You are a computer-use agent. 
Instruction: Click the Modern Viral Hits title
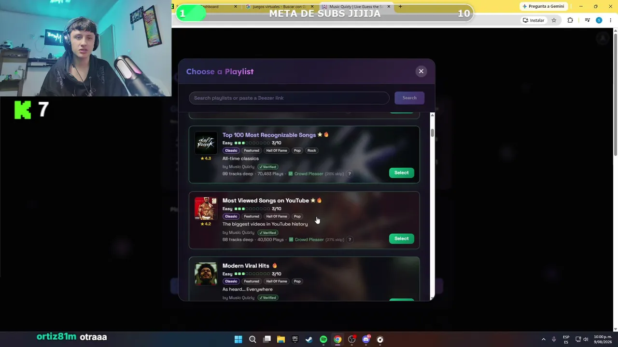coord(246,266)
